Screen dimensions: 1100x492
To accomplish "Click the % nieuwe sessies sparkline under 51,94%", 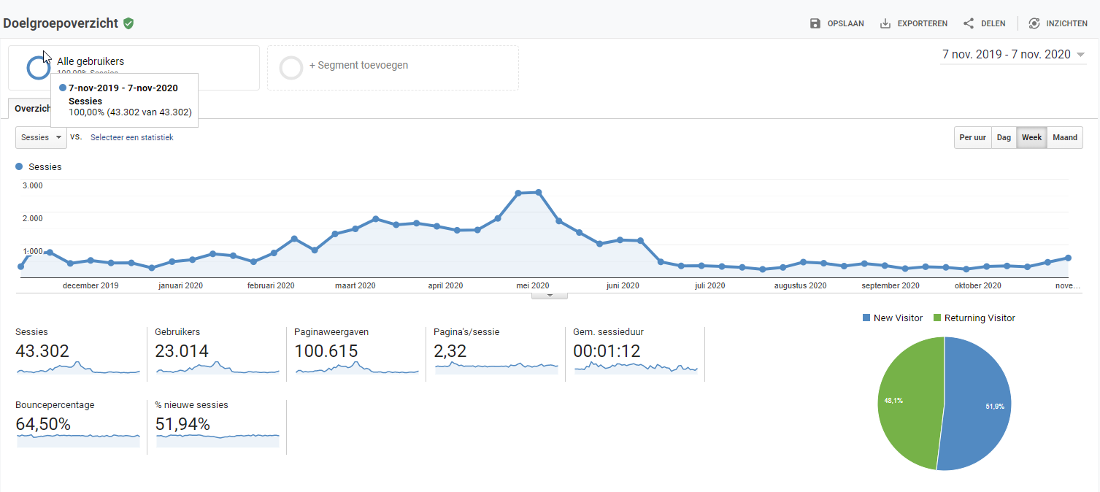I will [x=218, y=439].
